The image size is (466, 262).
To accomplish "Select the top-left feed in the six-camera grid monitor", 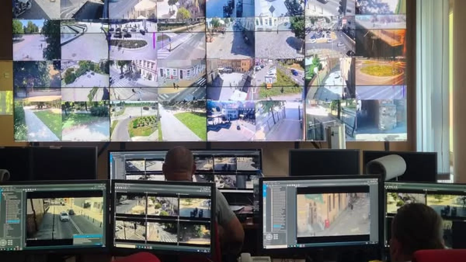I will (x=130, y=206).
